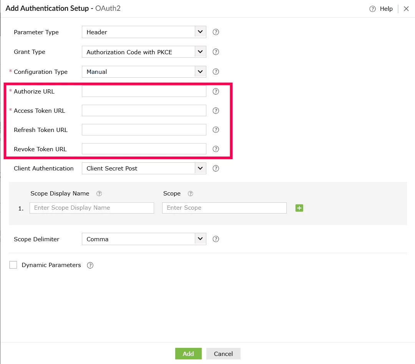Click help icon beside Access Token URL
This screenshot has height=364, width=415.
(216, 110)
